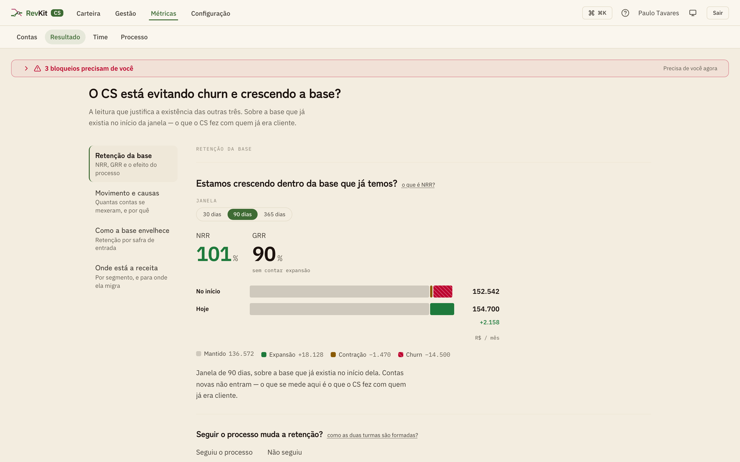The image size is (740, 462).
Task: Click the red striped churn bar segment
Action: tap(443, 292)
